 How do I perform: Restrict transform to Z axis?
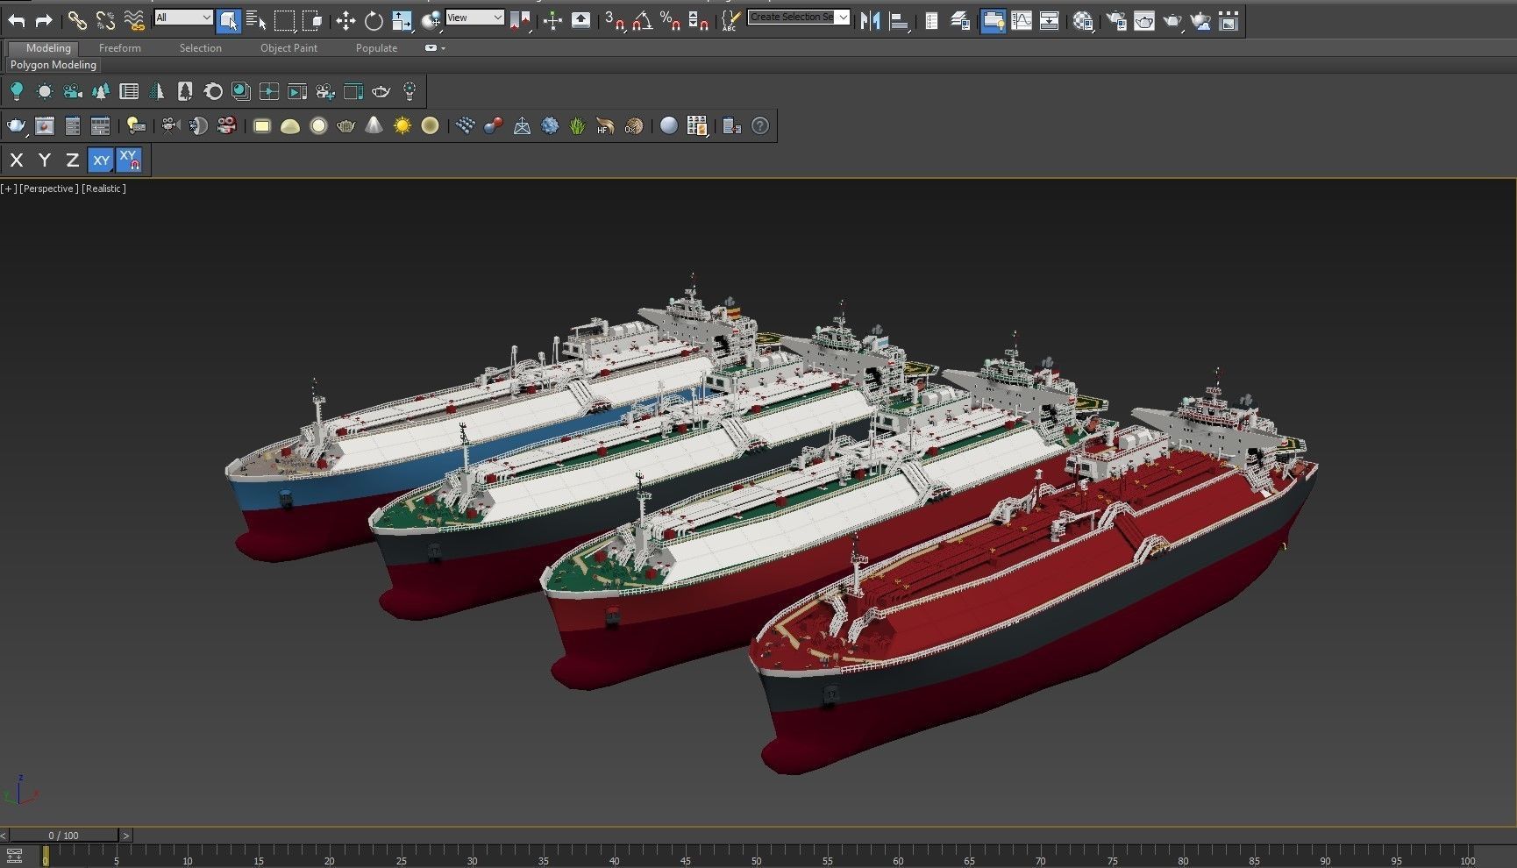73,160
